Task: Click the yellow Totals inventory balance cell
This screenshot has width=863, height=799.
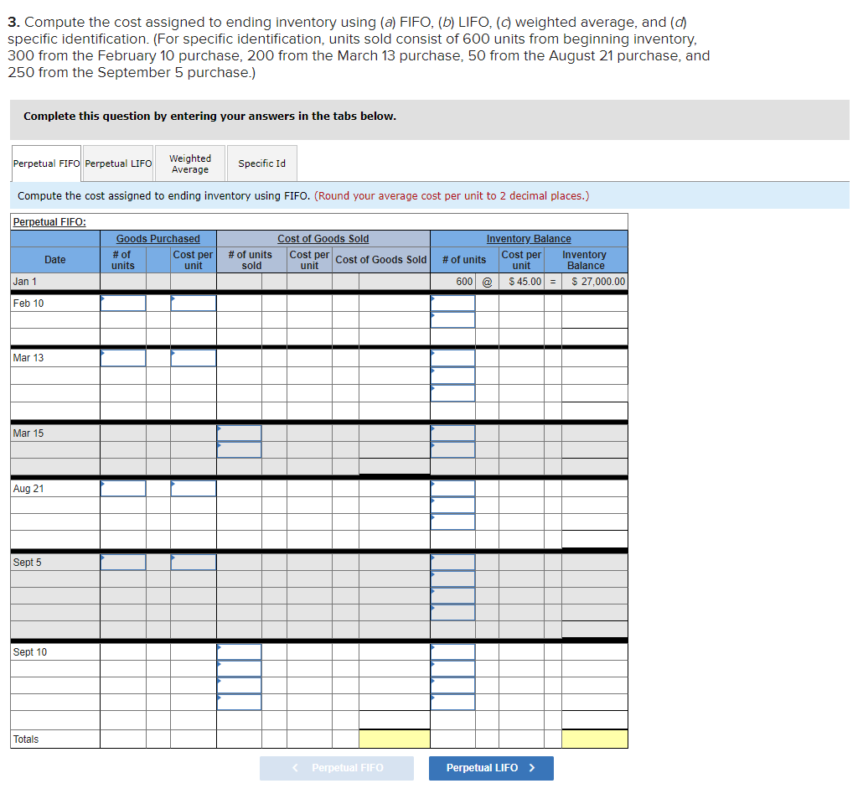Action: (595, 739)
